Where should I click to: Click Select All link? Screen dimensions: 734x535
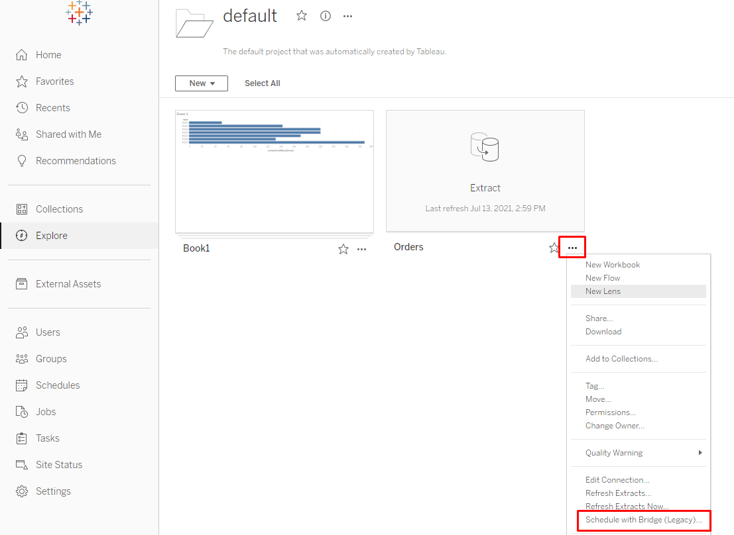(262, 83)
